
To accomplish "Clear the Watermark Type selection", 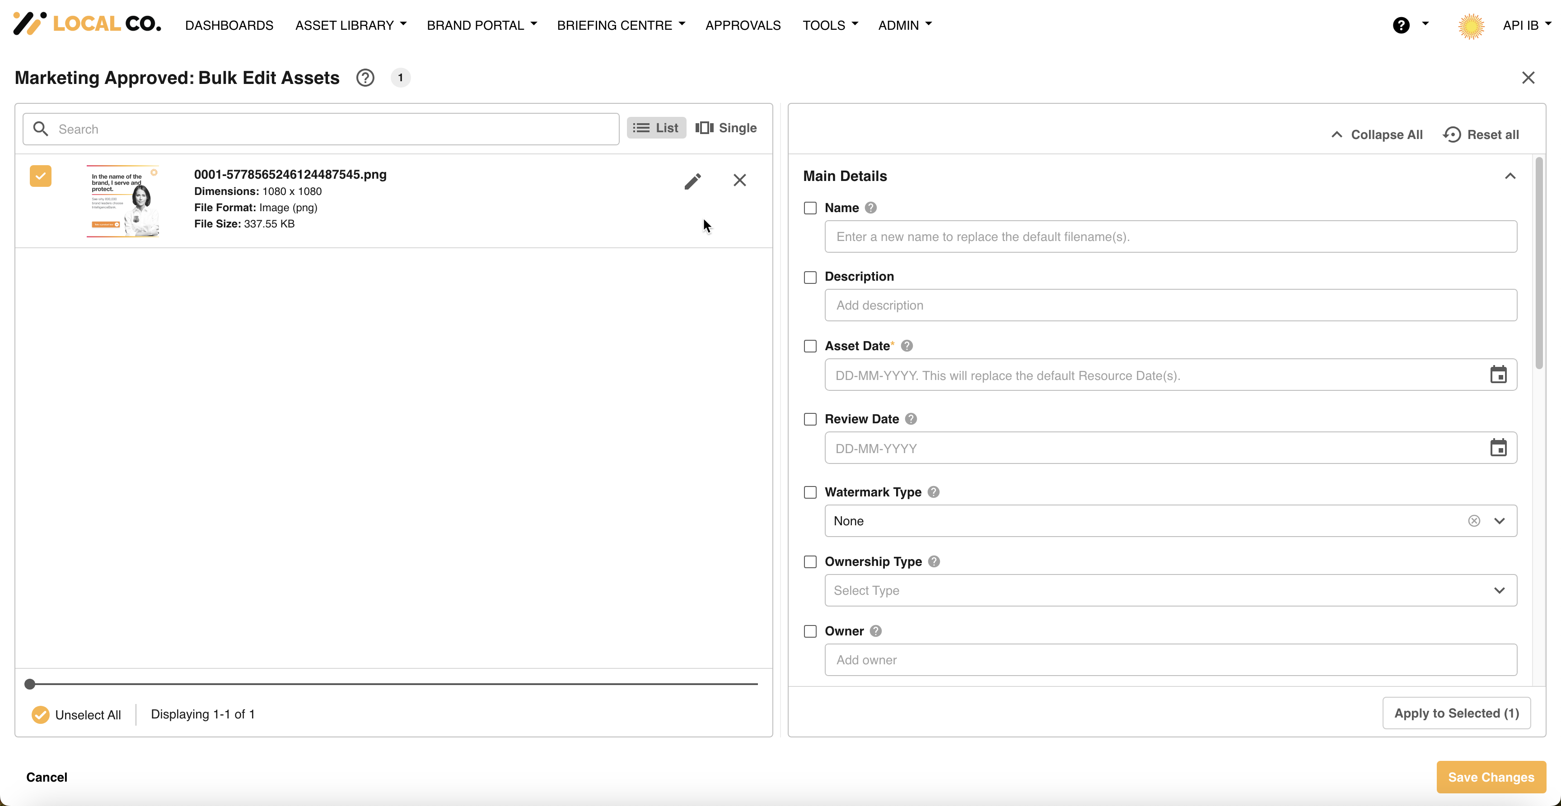I will tap(1474, 521).
